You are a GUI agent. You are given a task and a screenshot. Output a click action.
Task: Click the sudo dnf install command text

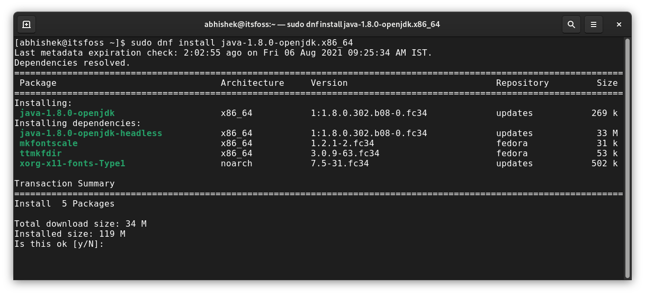pos(242,43)
